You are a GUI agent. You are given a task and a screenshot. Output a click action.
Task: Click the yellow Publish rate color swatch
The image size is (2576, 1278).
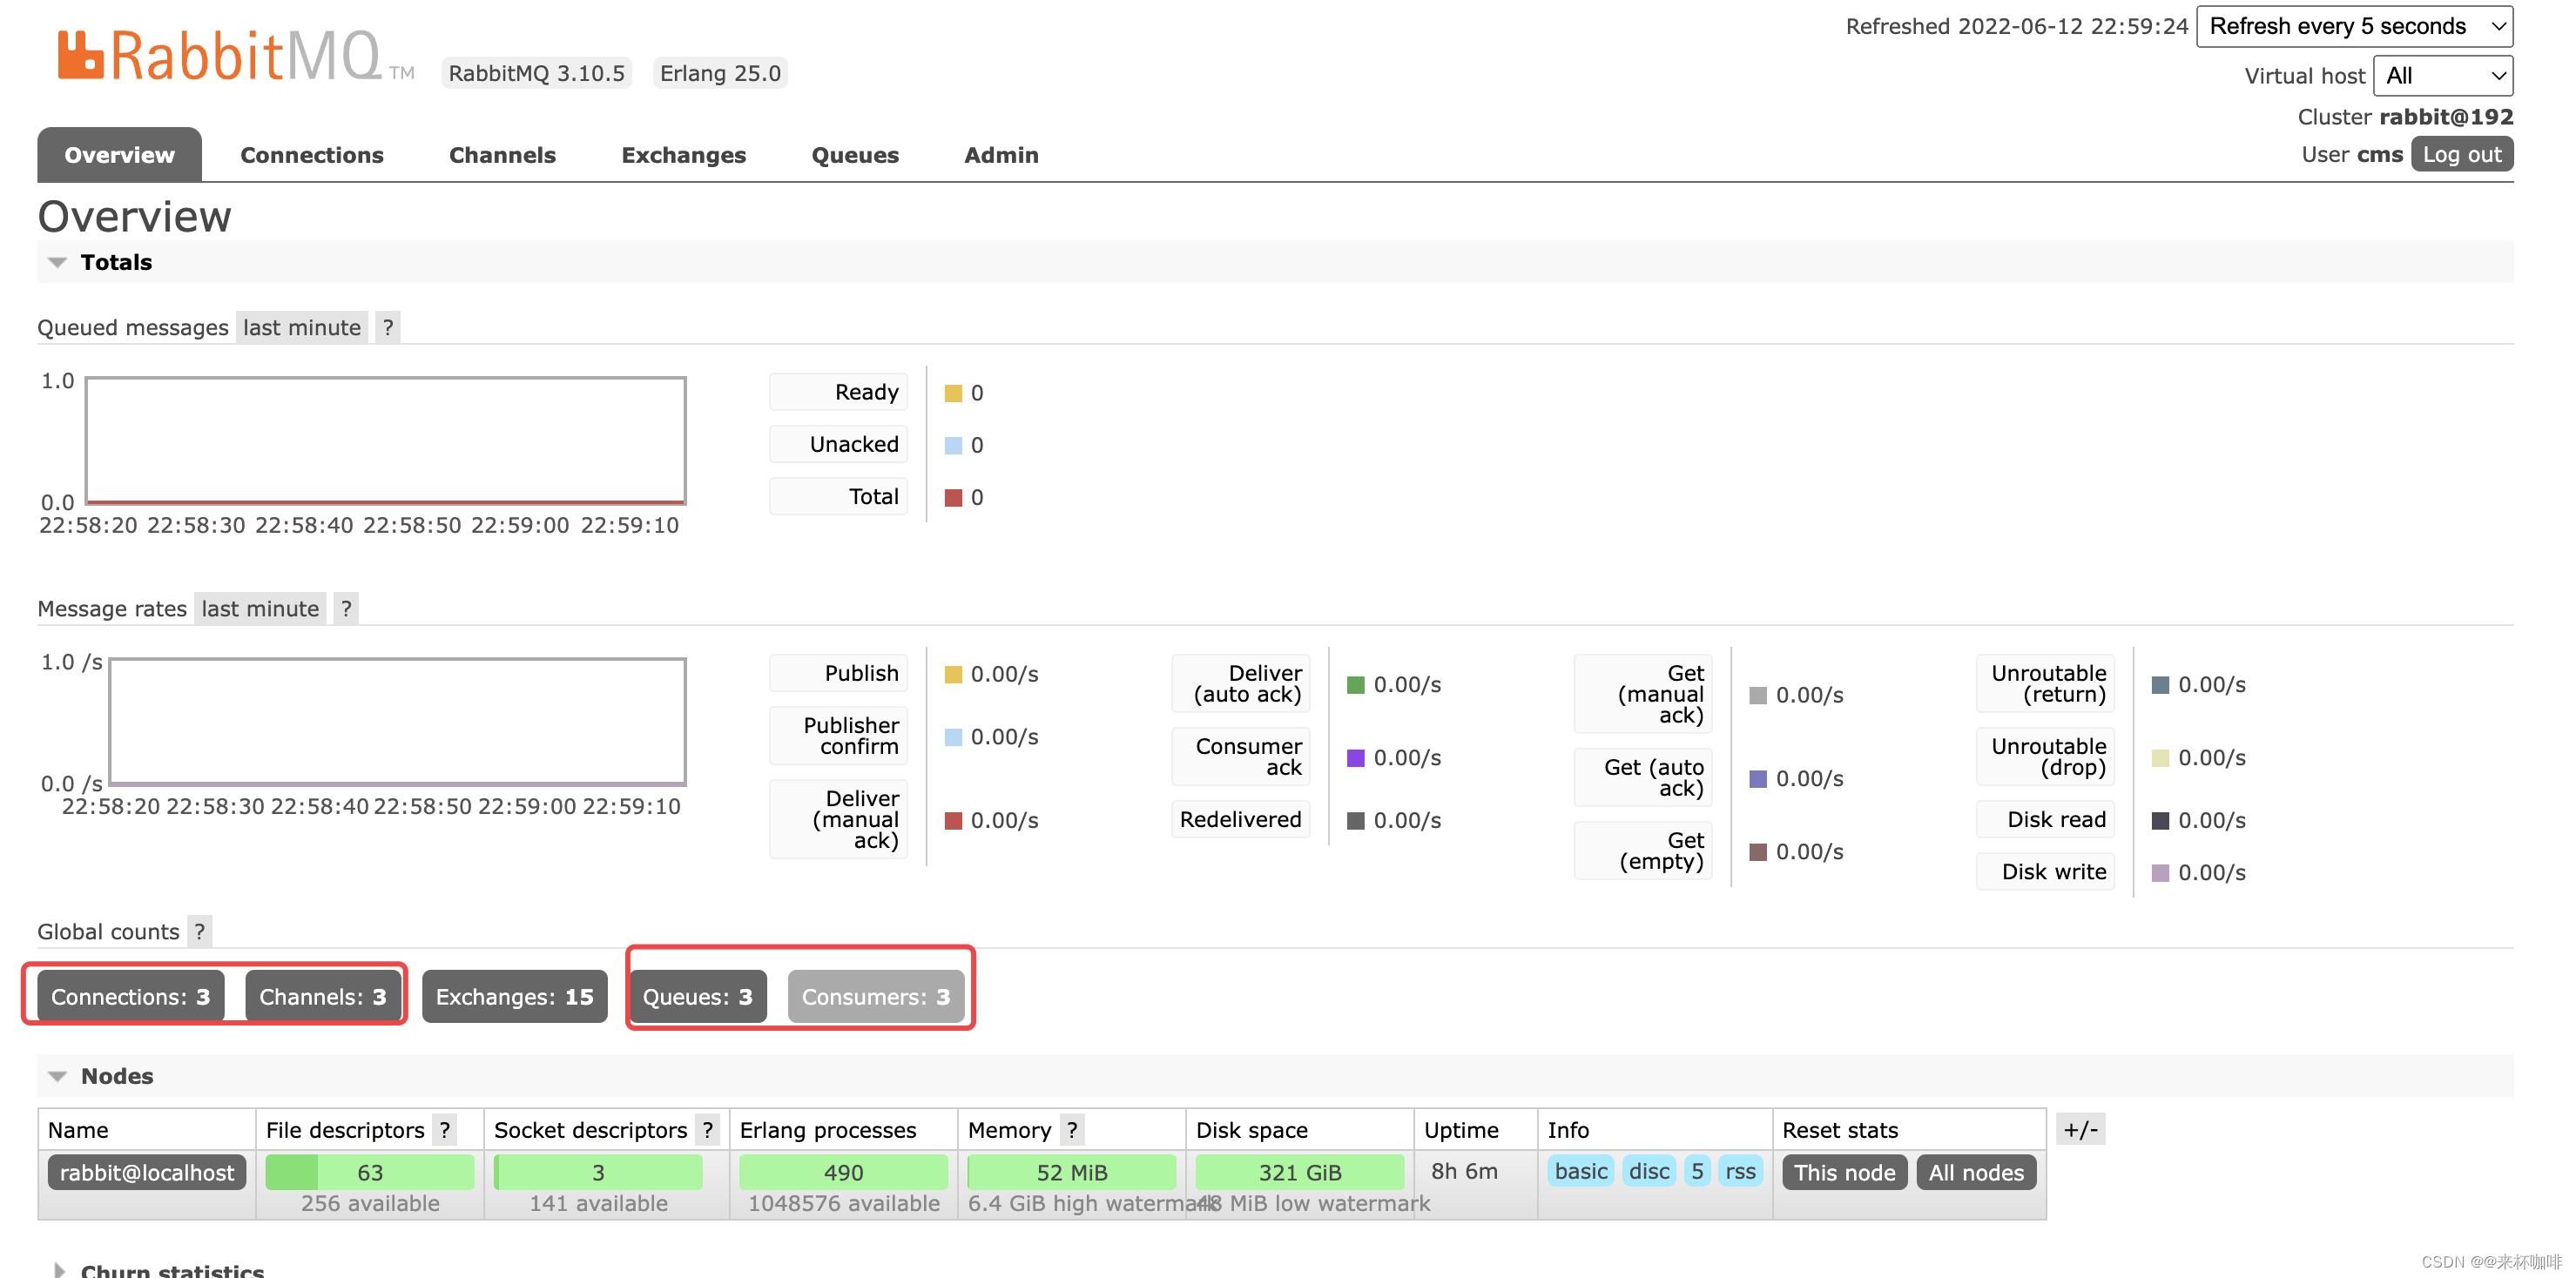(x=953, y=674)
